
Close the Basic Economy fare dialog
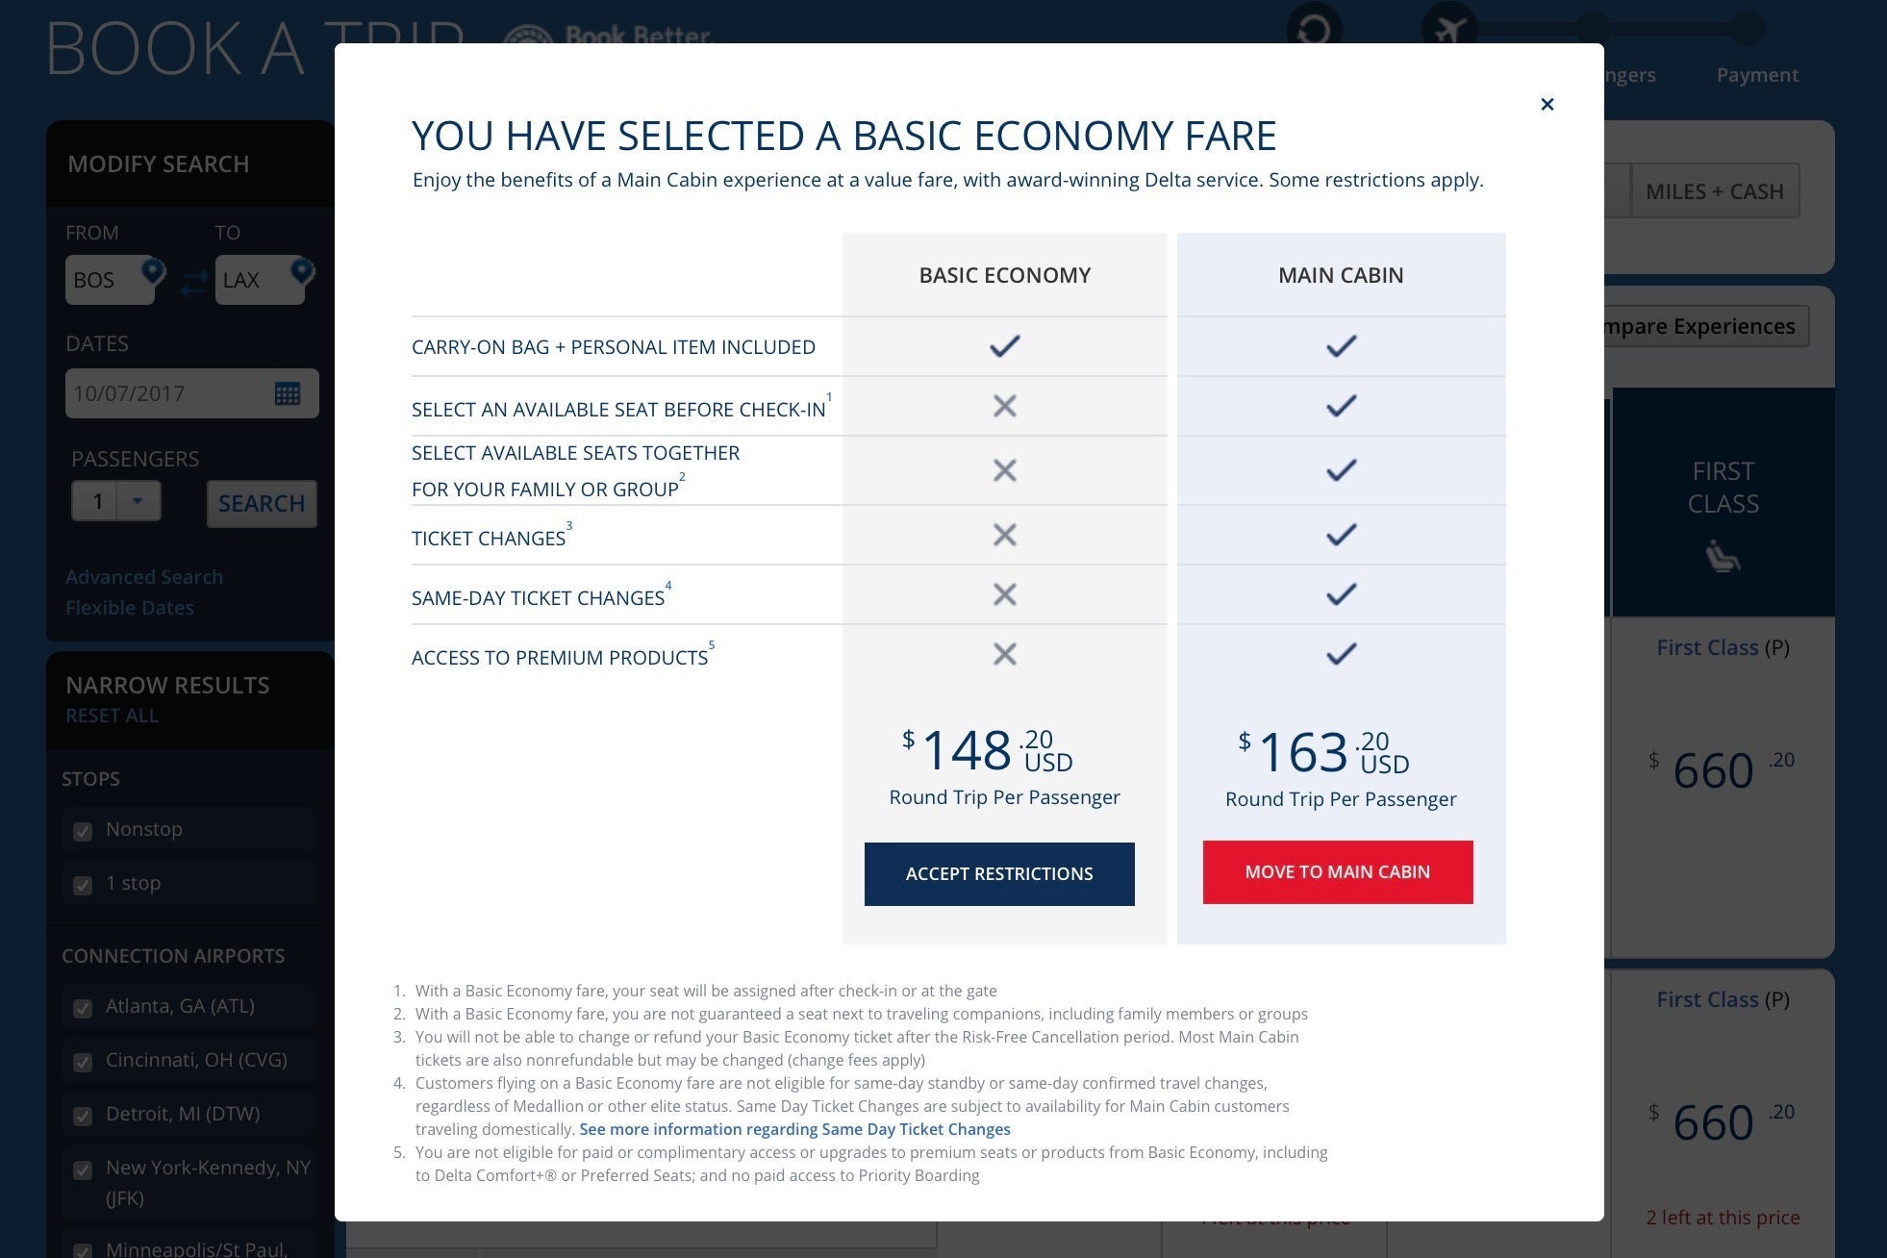[x=1547, y=104]
